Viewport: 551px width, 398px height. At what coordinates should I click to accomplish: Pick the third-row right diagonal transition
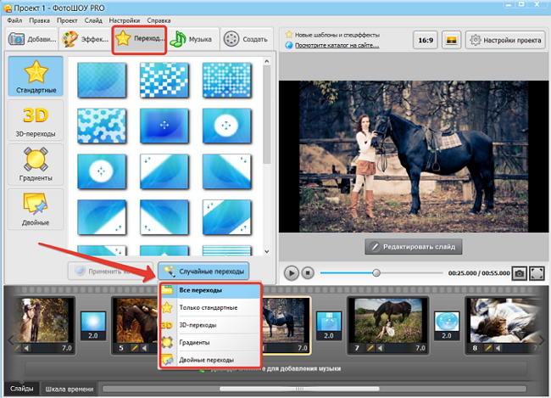[226, 171]
